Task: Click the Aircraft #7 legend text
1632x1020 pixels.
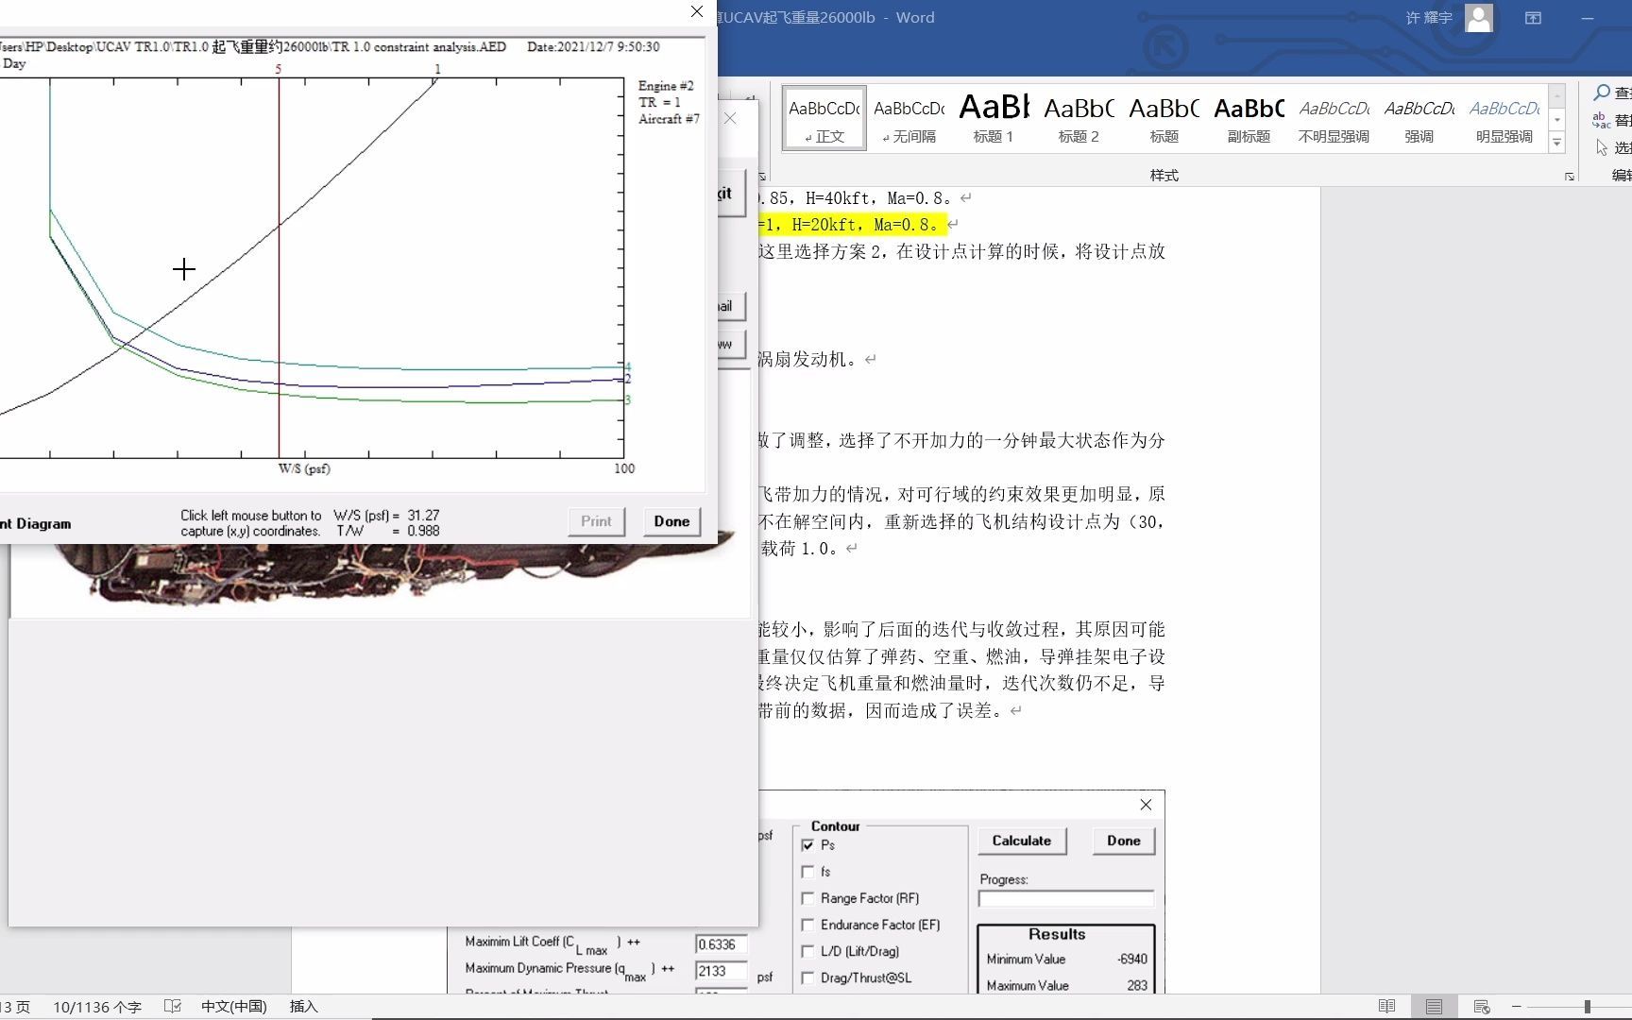Action: click(669, 119)
